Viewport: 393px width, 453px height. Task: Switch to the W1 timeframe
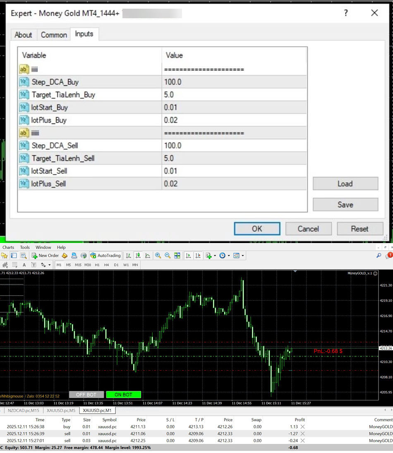point(126,265)
